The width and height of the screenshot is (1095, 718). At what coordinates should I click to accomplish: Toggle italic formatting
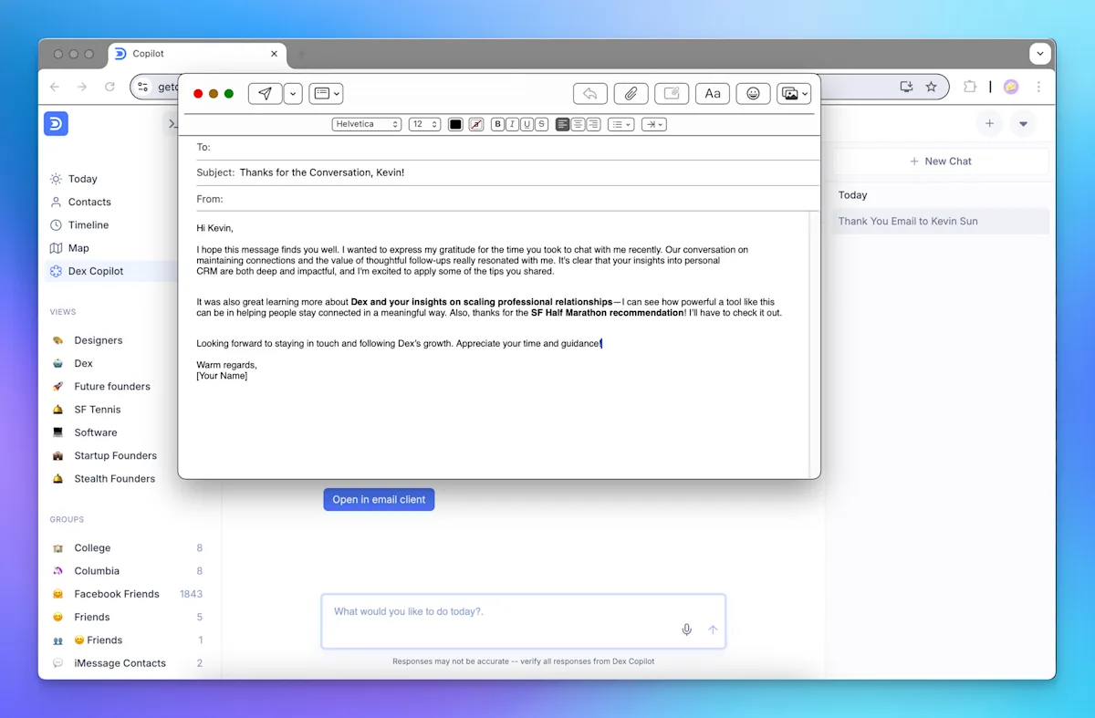[512, 124]
